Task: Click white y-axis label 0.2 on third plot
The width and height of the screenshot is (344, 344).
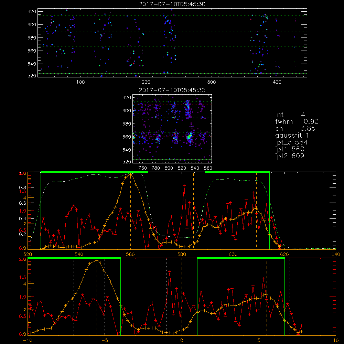Action: pos(23,234)
